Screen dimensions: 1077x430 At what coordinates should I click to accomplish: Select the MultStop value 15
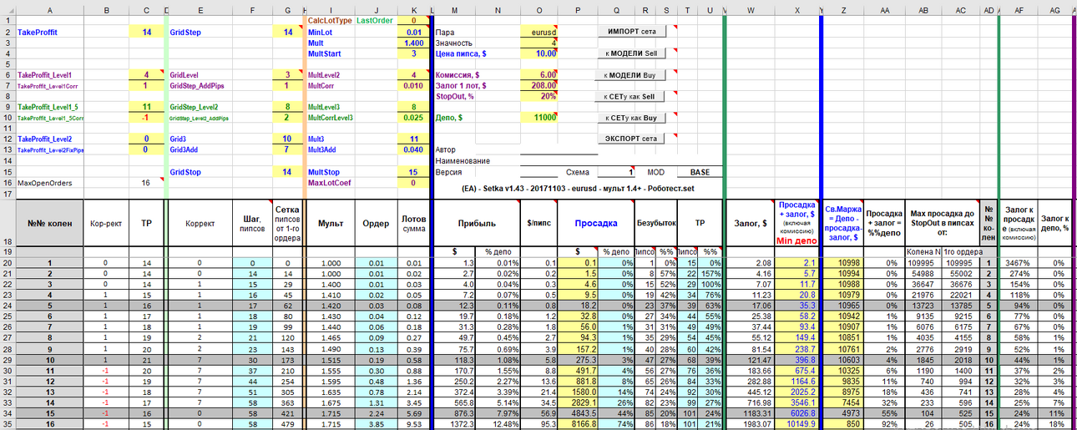413,171
